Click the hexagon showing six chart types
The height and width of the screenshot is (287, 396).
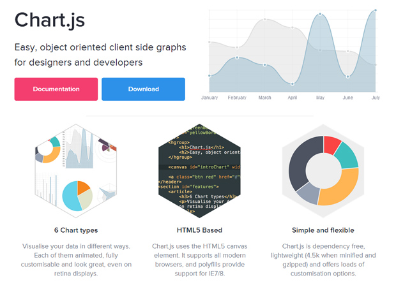click(76, 171)
